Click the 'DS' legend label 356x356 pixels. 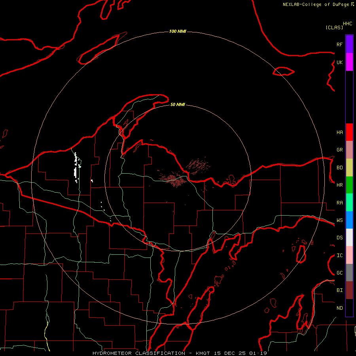339,238
